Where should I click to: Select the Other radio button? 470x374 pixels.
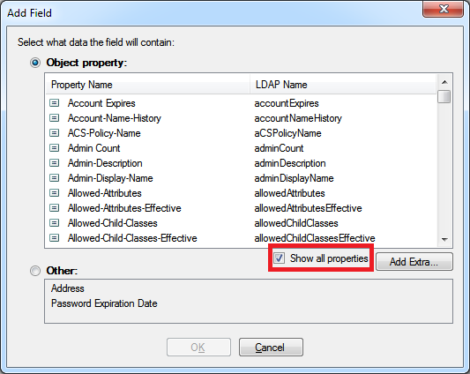(35, 271)
